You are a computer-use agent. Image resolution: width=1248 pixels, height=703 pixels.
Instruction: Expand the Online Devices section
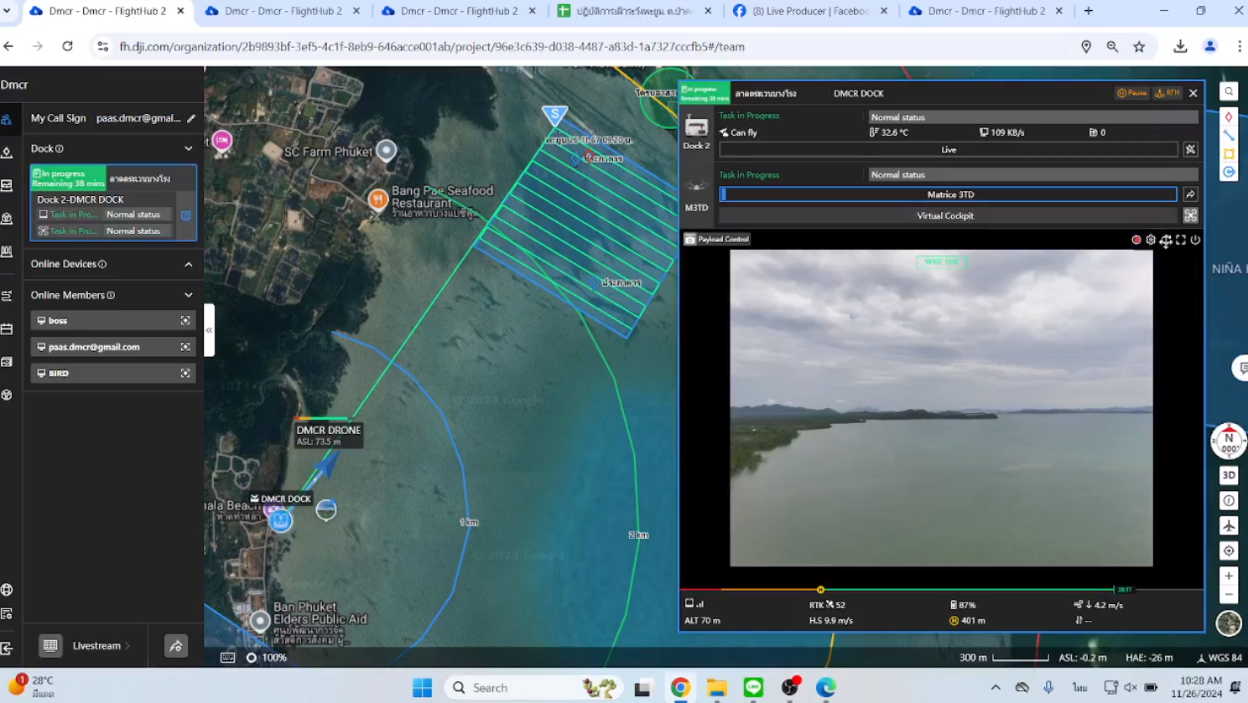tap(189, 264)
